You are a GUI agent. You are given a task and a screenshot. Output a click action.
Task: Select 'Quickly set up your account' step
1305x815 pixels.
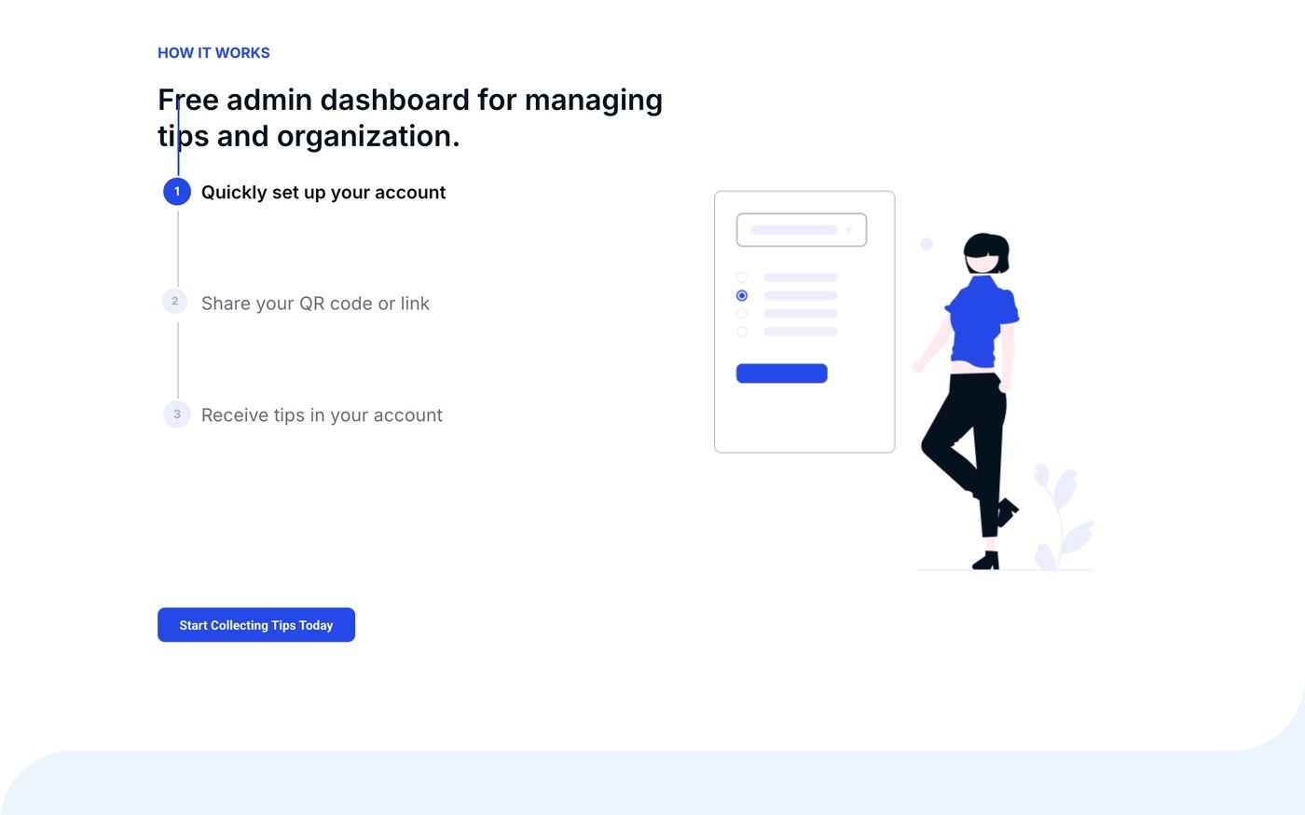[x=323, y=192]
